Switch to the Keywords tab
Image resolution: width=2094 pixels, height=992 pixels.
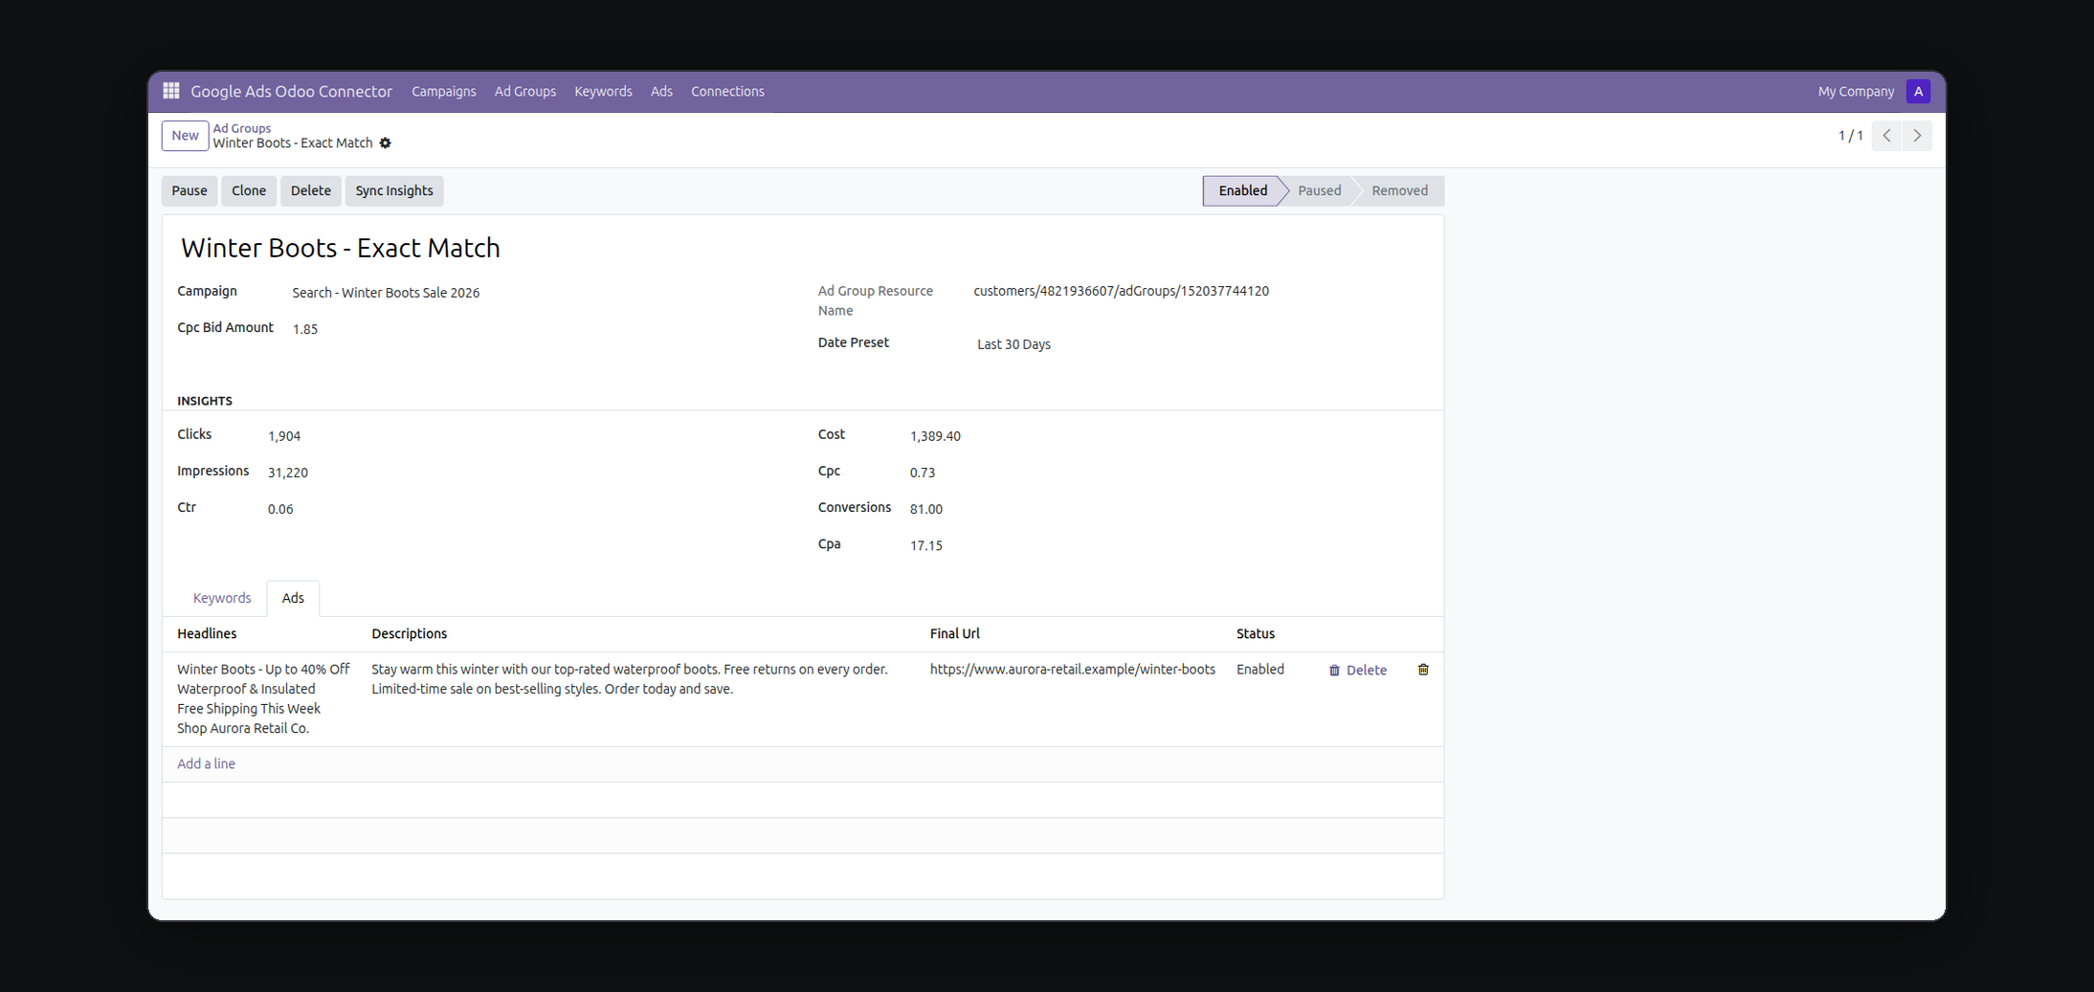pyautogui.click(x=222, y=598)
